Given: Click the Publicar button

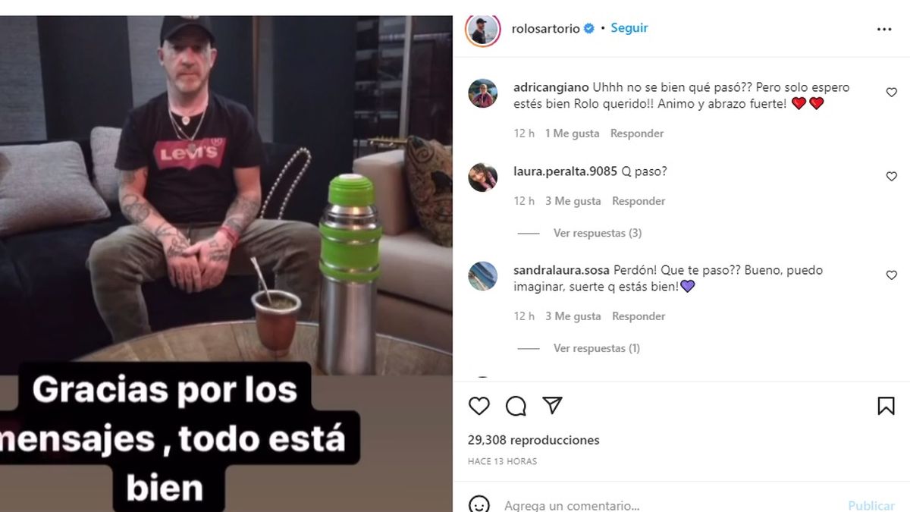Looking at the screenshot, I should point(871,505).
